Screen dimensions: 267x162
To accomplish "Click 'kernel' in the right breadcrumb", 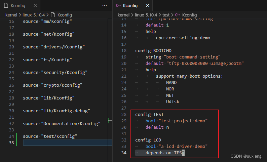I will coord(123,15).
